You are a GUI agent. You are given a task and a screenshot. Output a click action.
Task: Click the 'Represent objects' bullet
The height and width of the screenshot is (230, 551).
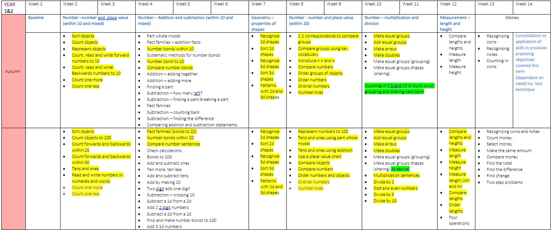pyautogui.click(x=89, y=49)
